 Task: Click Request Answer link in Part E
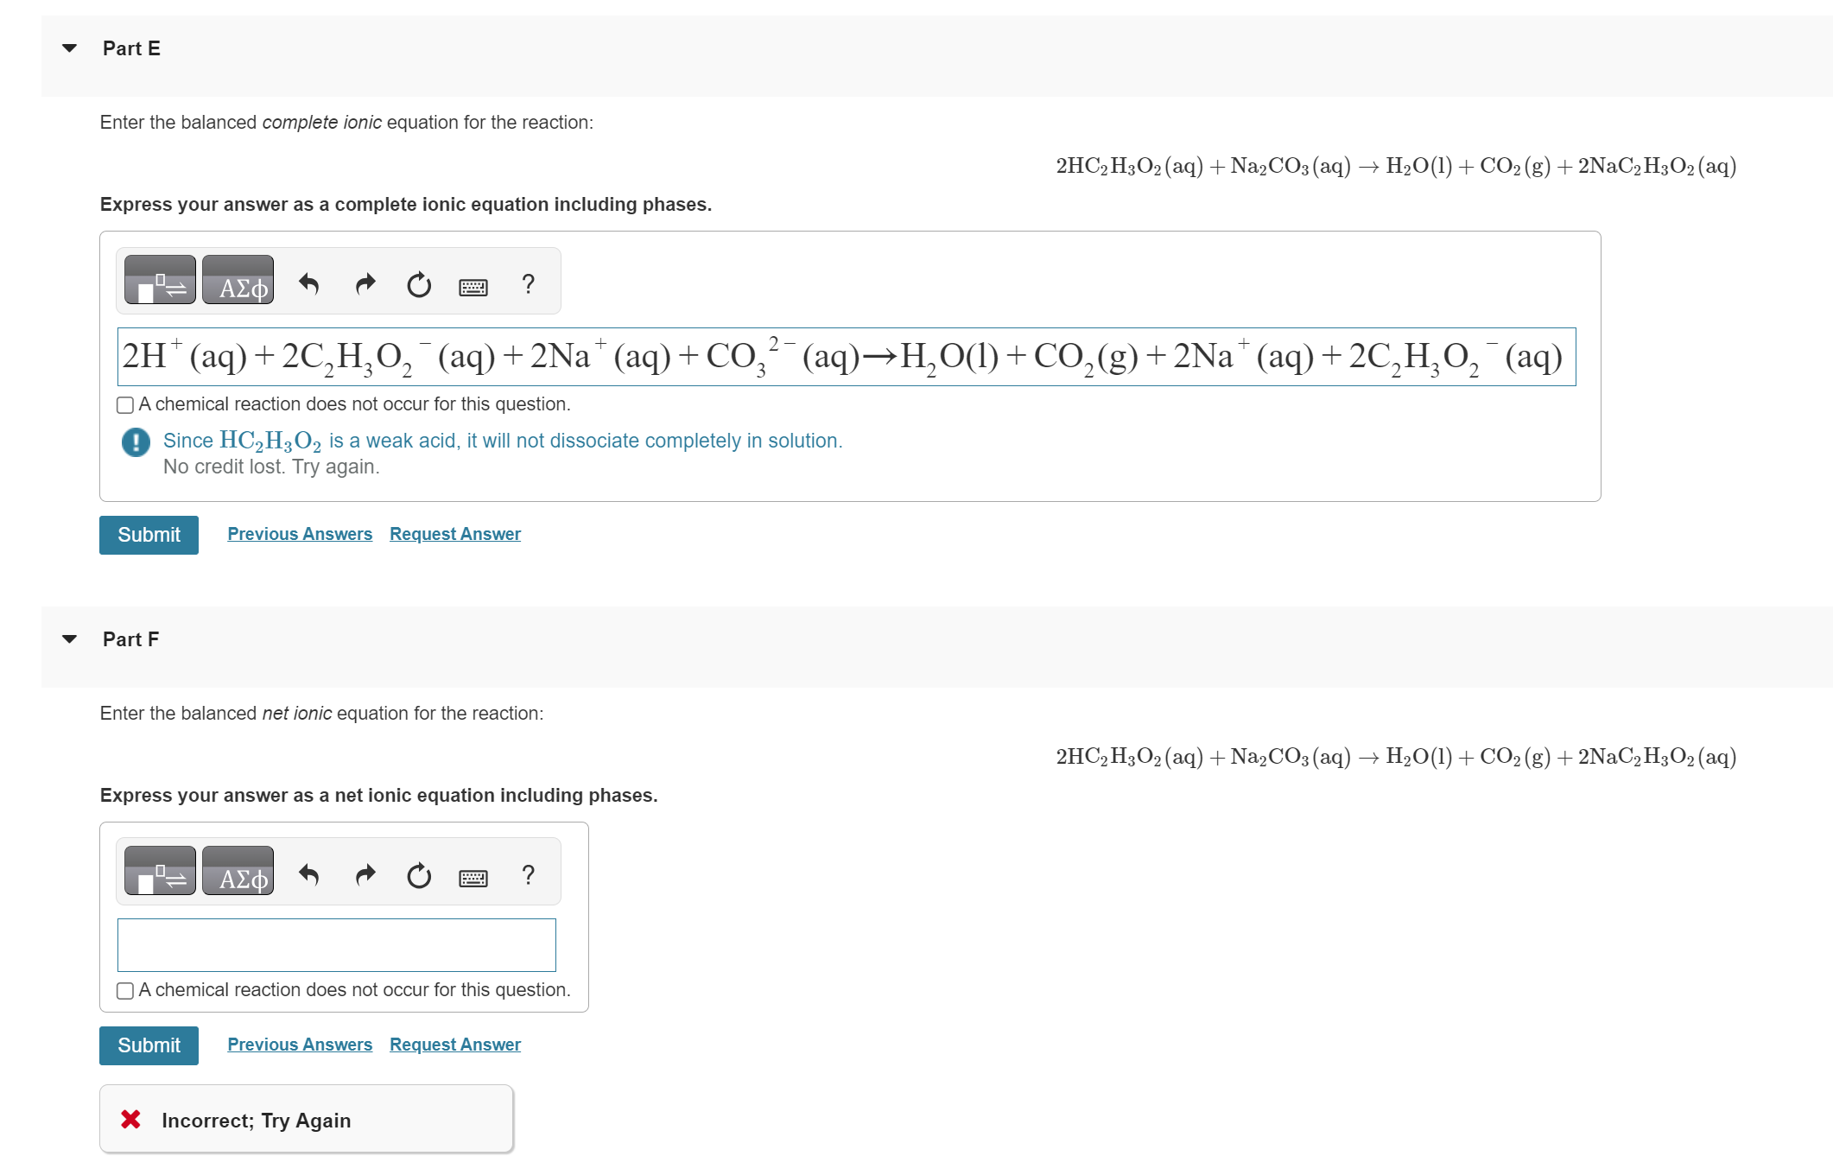[453, 535]
